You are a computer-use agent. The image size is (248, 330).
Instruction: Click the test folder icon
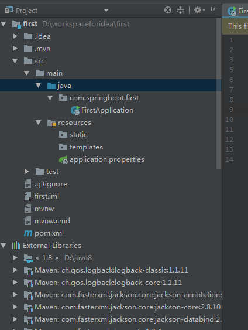coord(40,172)
